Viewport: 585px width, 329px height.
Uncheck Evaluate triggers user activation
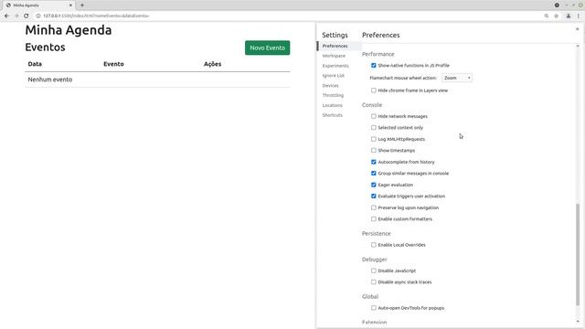[374, 196]
